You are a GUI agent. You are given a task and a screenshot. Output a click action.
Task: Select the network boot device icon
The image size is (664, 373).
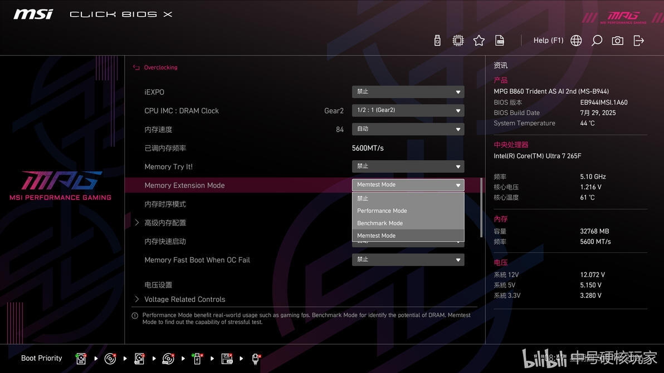[x=256, y=359]
